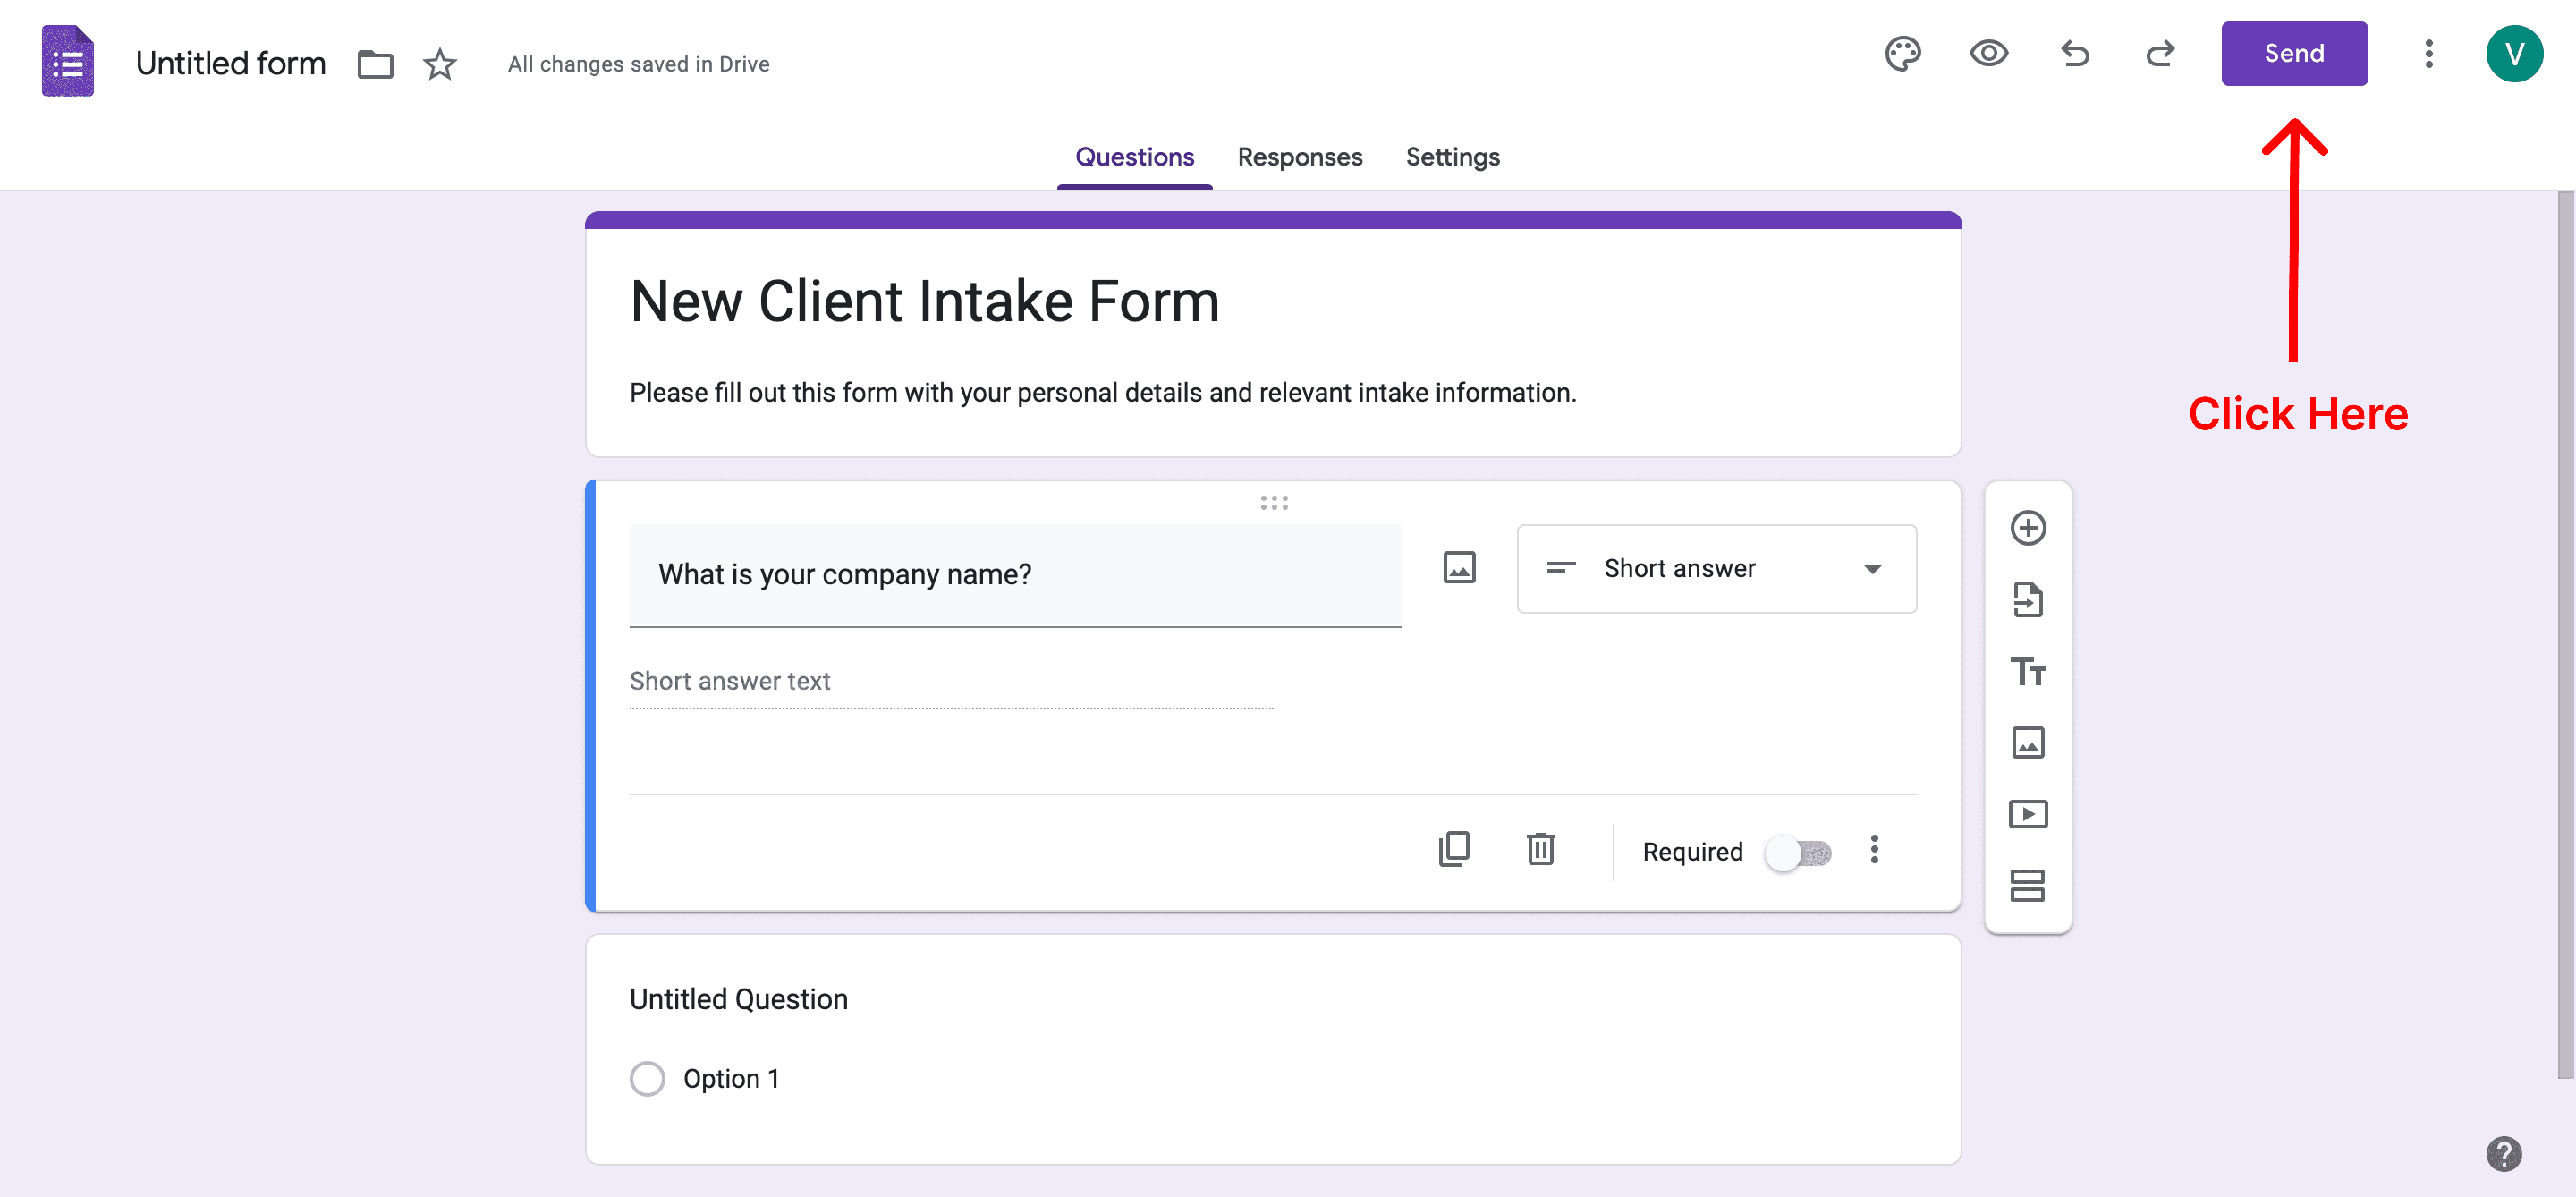Add a new question with plus icon
Screen dimensions: 2576x1197
pyautogui.click(x=2028, y=528)
